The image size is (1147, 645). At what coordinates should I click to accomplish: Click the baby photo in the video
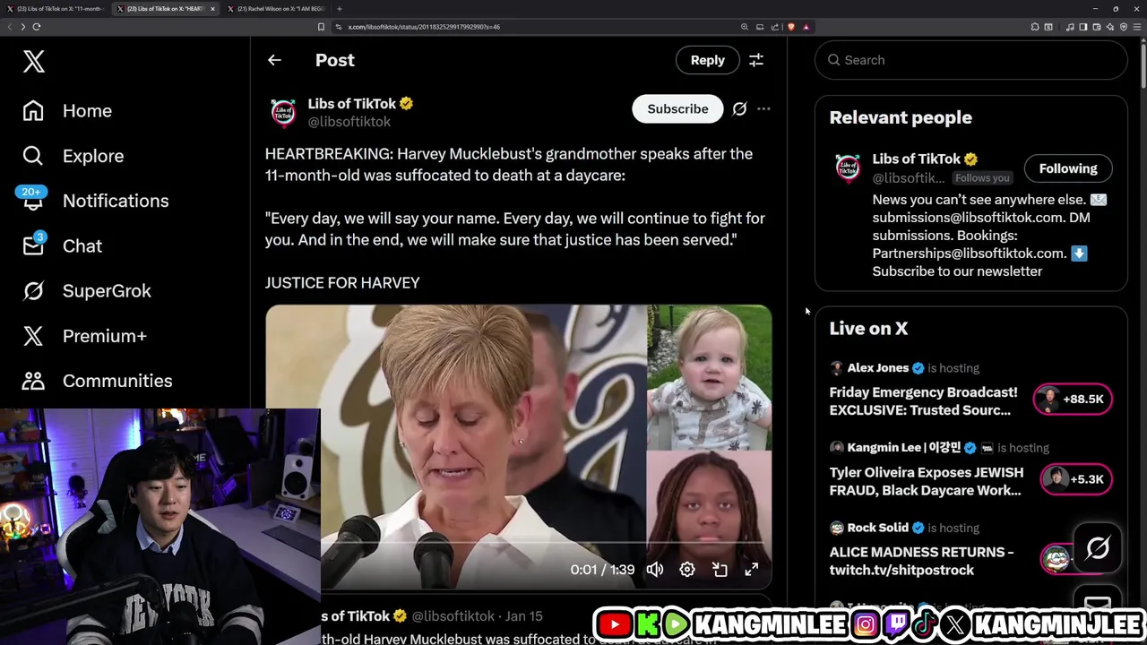[709, 377]
